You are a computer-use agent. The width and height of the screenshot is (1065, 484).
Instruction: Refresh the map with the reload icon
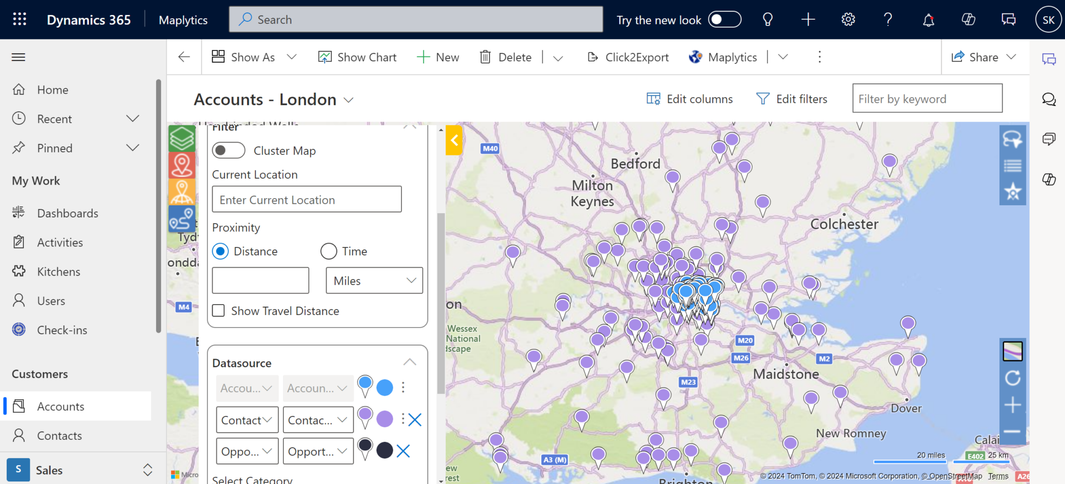tap(1012, 378)
